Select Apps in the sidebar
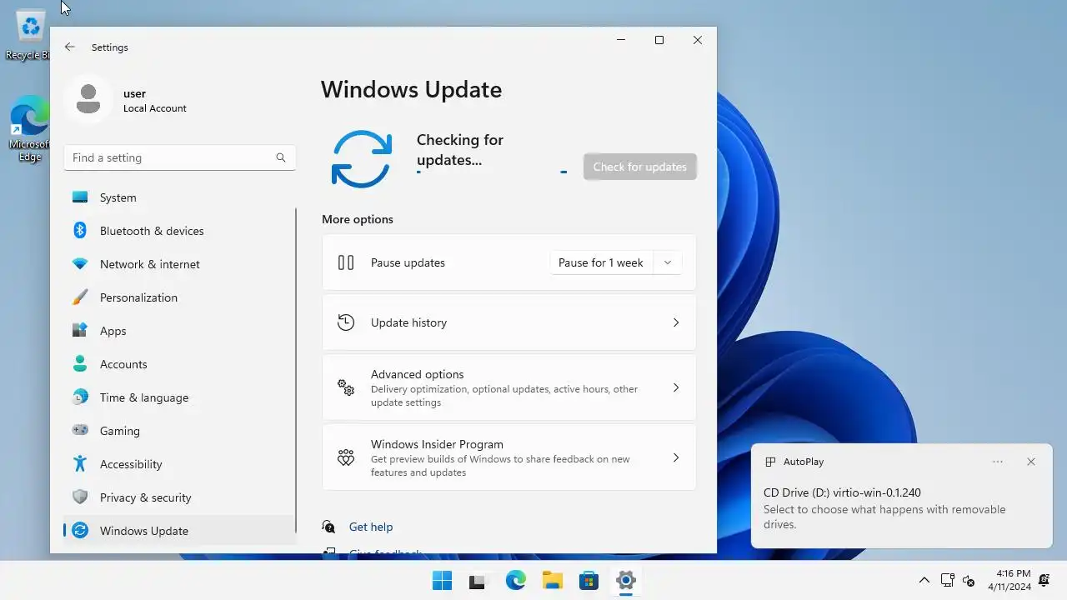This screenshot has height=600, width=1067. [x=180, y=331]
